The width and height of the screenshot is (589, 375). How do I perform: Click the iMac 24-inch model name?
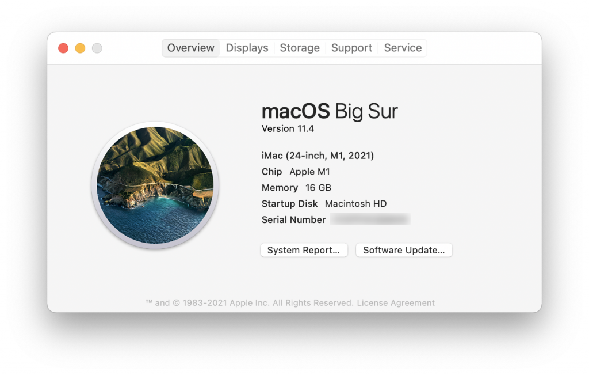pyautogui.click(x=318, y=156)
